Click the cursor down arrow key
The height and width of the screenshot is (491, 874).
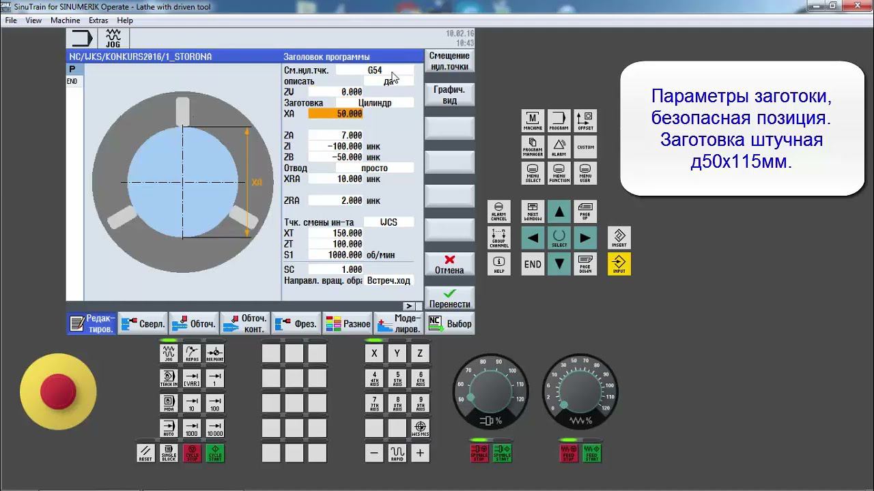pyautogui.click(x=559, y=264)
